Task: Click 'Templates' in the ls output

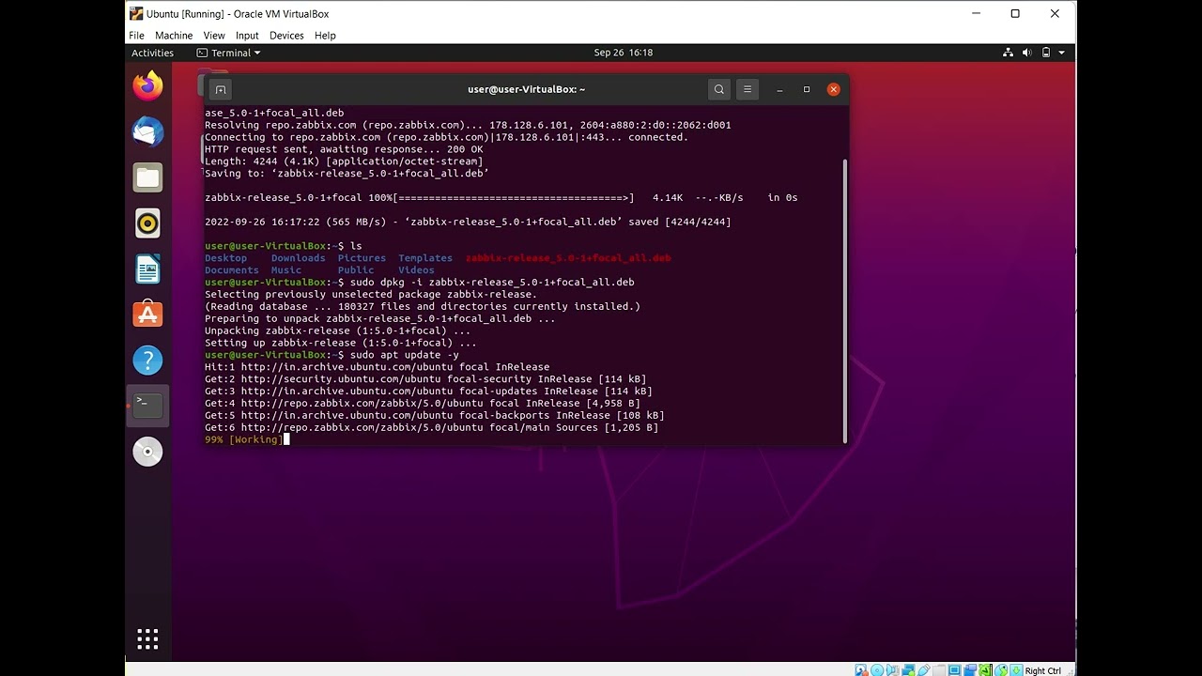Action: [425, 258]
